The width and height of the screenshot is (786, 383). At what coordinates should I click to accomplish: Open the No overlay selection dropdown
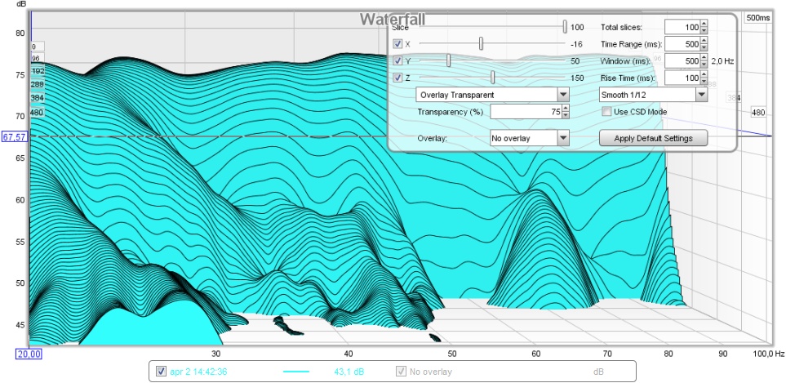(562, 138)
